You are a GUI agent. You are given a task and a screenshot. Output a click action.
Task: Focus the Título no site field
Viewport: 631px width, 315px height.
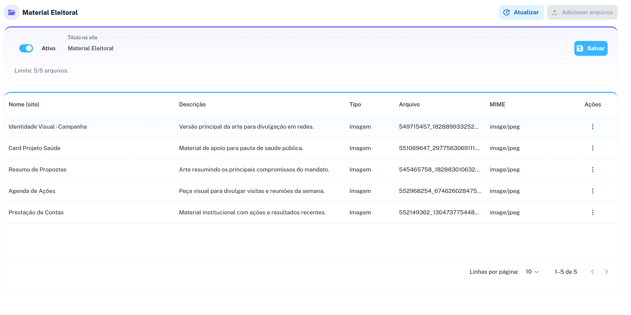tap(315, 48)
